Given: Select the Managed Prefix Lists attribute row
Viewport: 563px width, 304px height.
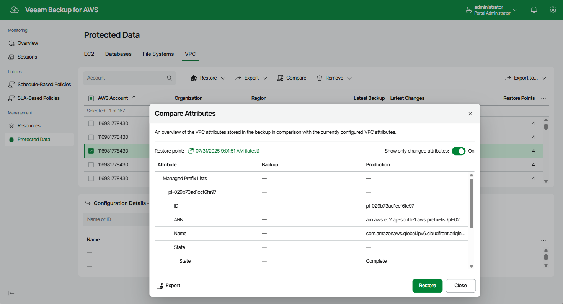Looking at the screenshot, I should click(x=312, y=179).
